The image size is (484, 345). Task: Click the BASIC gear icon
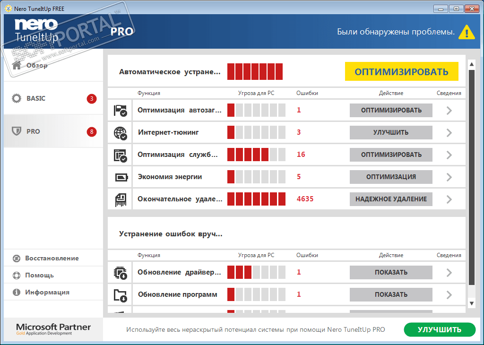17,98
